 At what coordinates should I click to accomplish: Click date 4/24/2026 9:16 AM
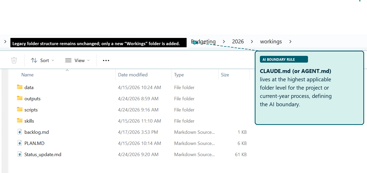tap(138, 110)
